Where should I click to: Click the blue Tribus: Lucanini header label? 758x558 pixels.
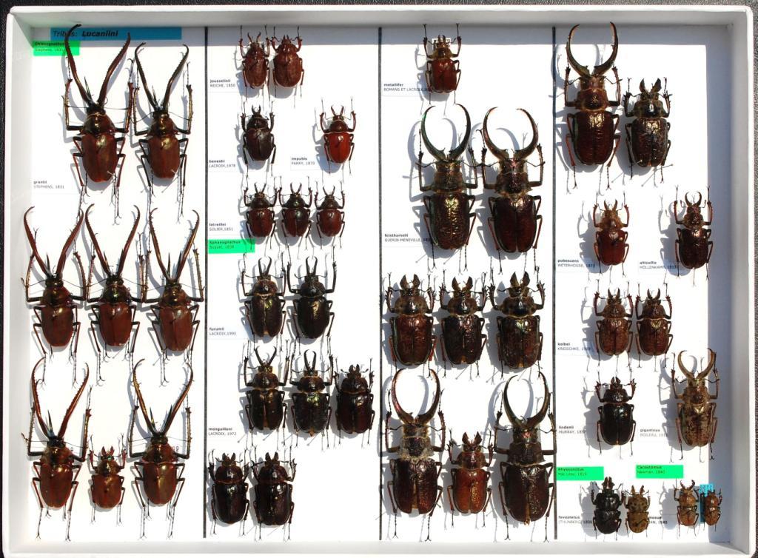point(116,33)
